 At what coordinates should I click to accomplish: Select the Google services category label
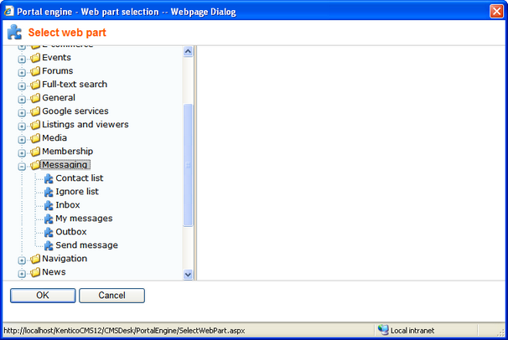[75, 111]
